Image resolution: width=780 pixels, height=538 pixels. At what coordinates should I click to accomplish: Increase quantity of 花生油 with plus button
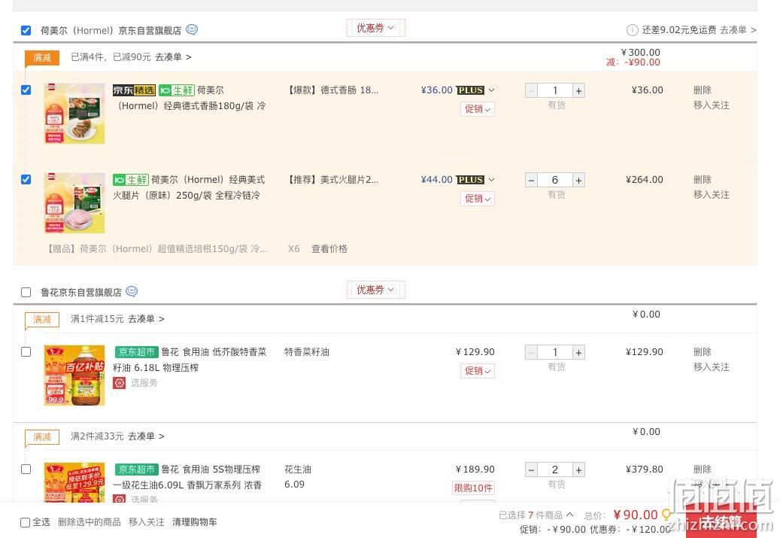pyautogui.click(x=578, y=470)
